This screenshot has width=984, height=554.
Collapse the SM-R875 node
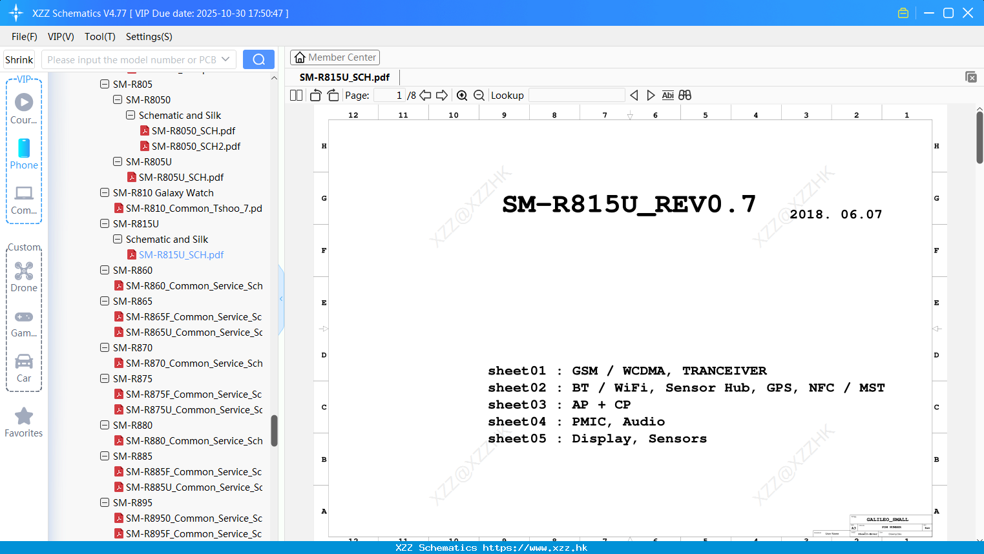click(105, 378)
